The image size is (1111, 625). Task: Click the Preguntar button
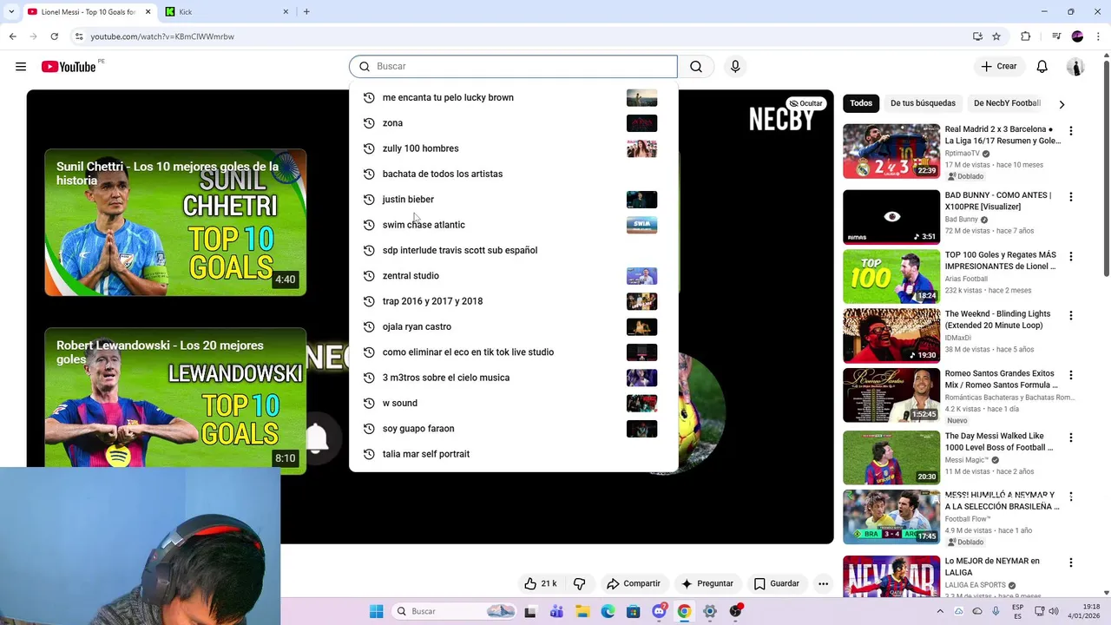click(x=707, y=583)
